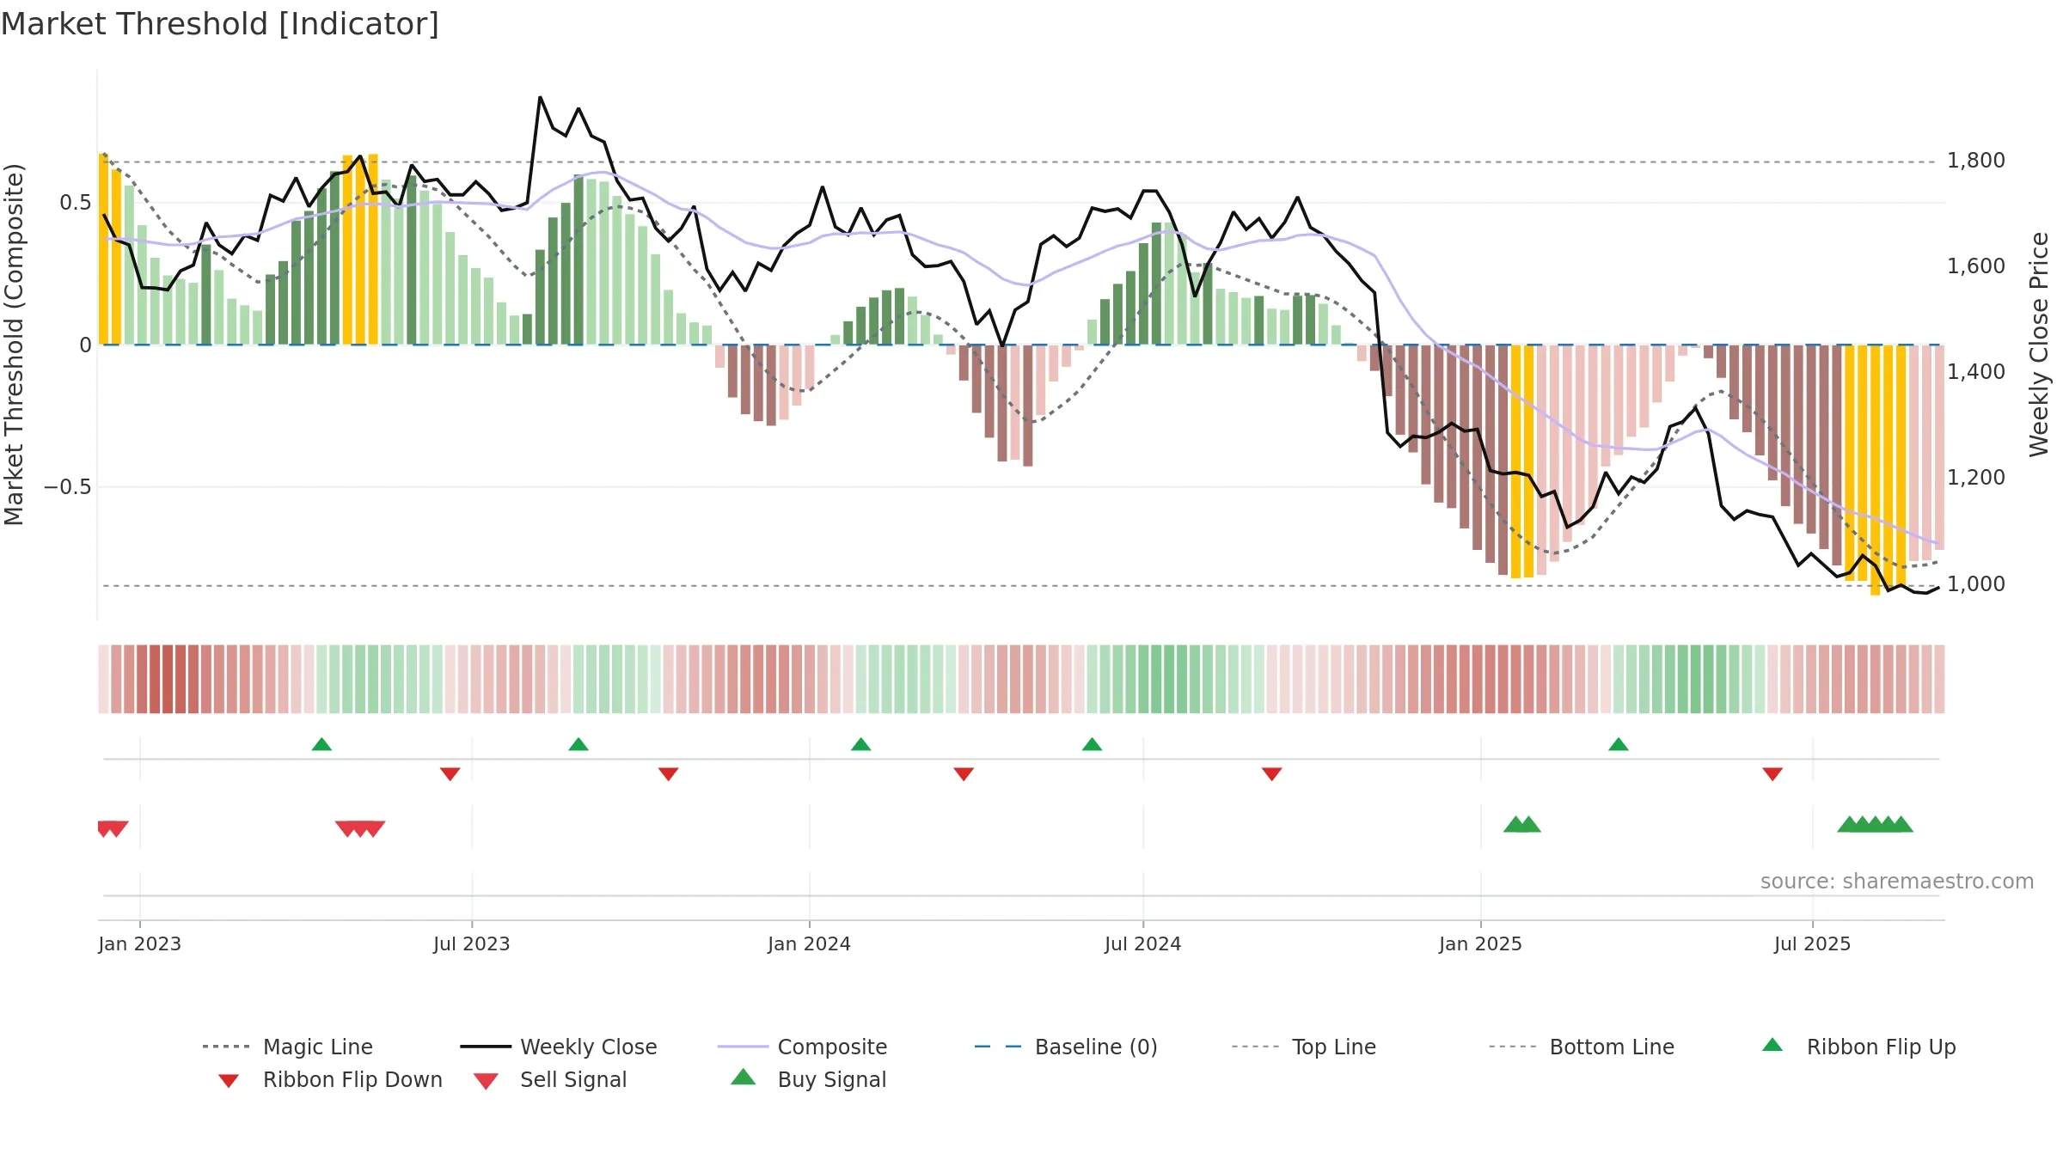Click the 1,000 price axis label
The height and width of the screenshot is (1160, 2063).
(x=1976, y=584)
